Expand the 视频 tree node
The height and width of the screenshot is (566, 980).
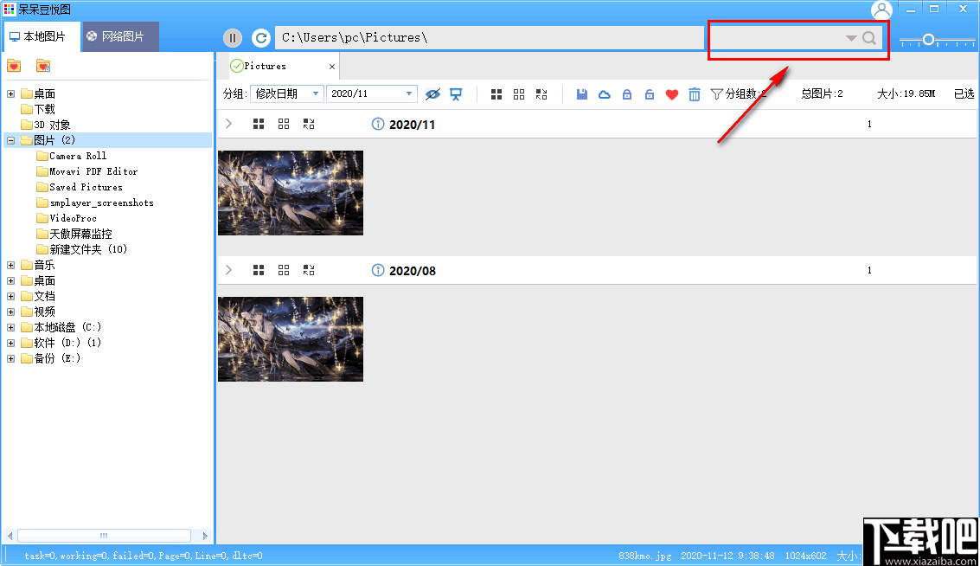click(10, 312)
